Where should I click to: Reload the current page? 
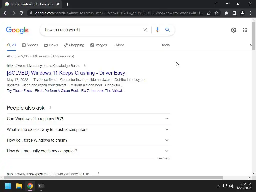coord(21,13)
